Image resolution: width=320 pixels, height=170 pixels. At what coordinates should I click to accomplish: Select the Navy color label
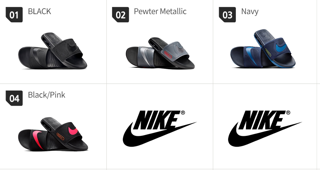(250, 12)
